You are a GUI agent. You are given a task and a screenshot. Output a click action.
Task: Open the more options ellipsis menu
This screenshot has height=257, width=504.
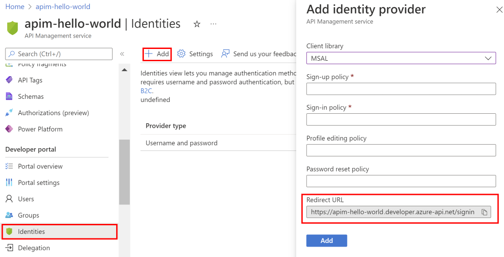click(214, 24)
